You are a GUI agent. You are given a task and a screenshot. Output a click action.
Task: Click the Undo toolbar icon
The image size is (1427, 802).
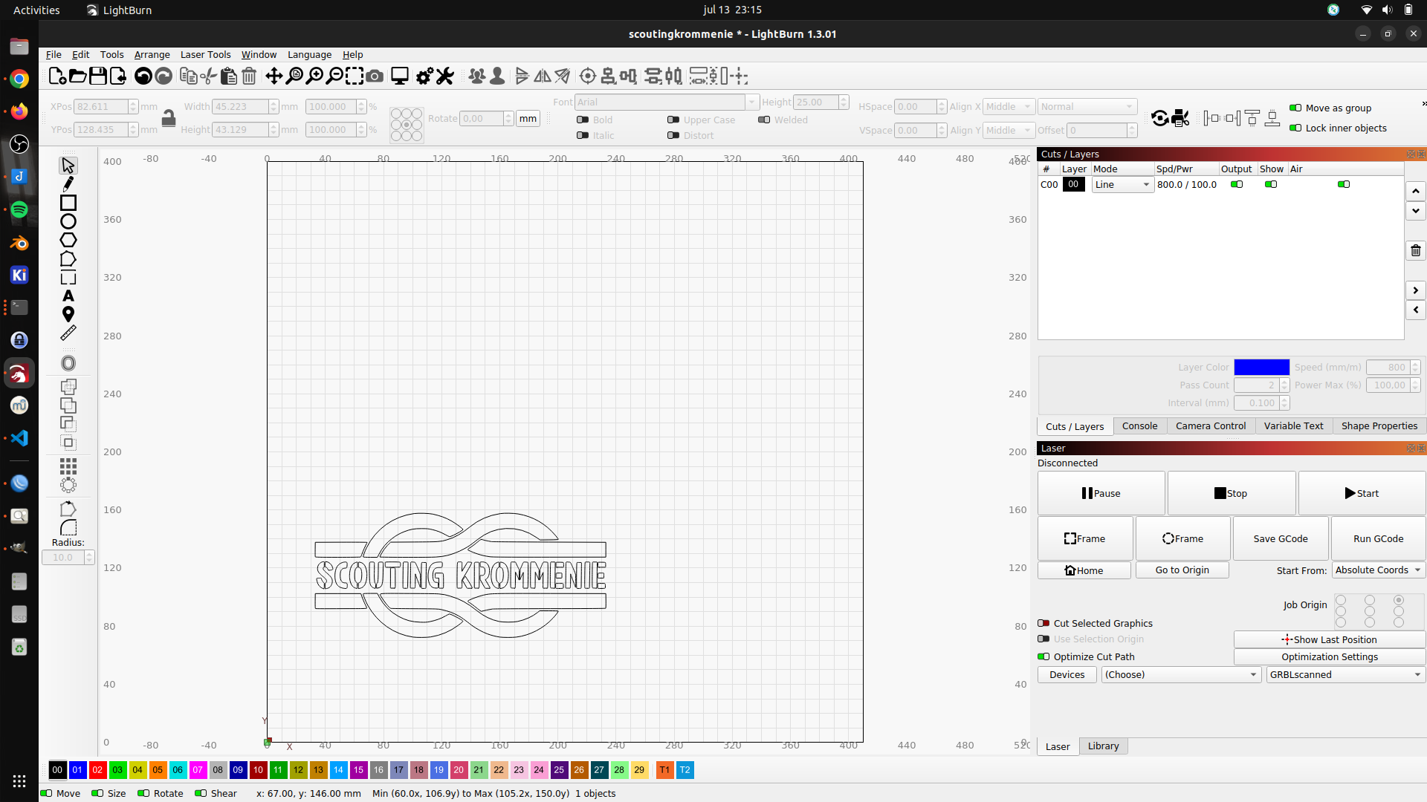(x=143, y=76)
